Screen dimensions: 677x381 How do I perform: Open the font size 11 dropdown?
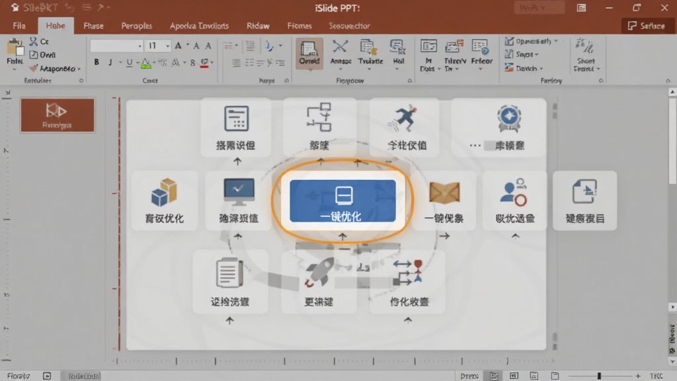[x=167, y=46]
